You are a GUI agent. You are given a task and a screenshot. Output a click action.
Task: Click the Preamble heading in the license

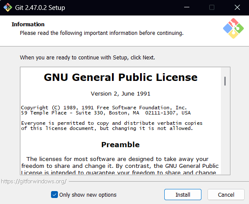click(121, 145)
